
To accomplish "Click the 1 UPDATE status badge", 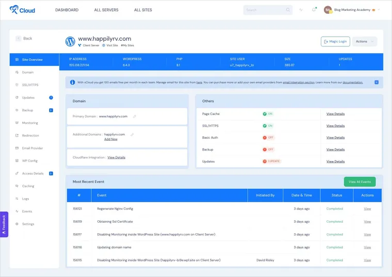I will [271, 161].
